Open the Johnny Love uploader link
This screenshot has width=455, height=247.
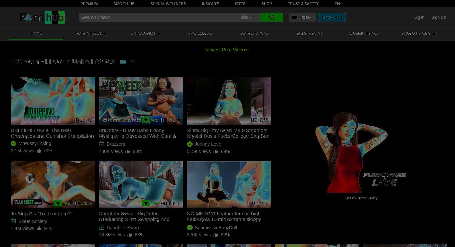[208, 144]
